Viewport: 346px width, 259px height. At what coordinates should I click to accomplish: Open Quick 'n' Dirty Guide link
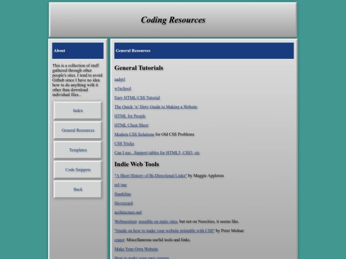click(x=156, y=107)
